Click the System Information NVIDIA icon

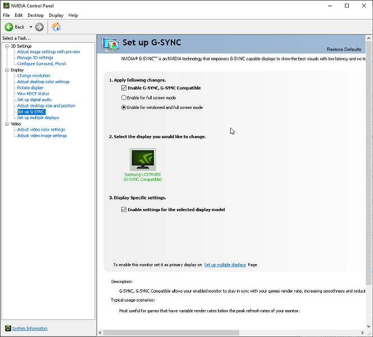click(8, 328)
